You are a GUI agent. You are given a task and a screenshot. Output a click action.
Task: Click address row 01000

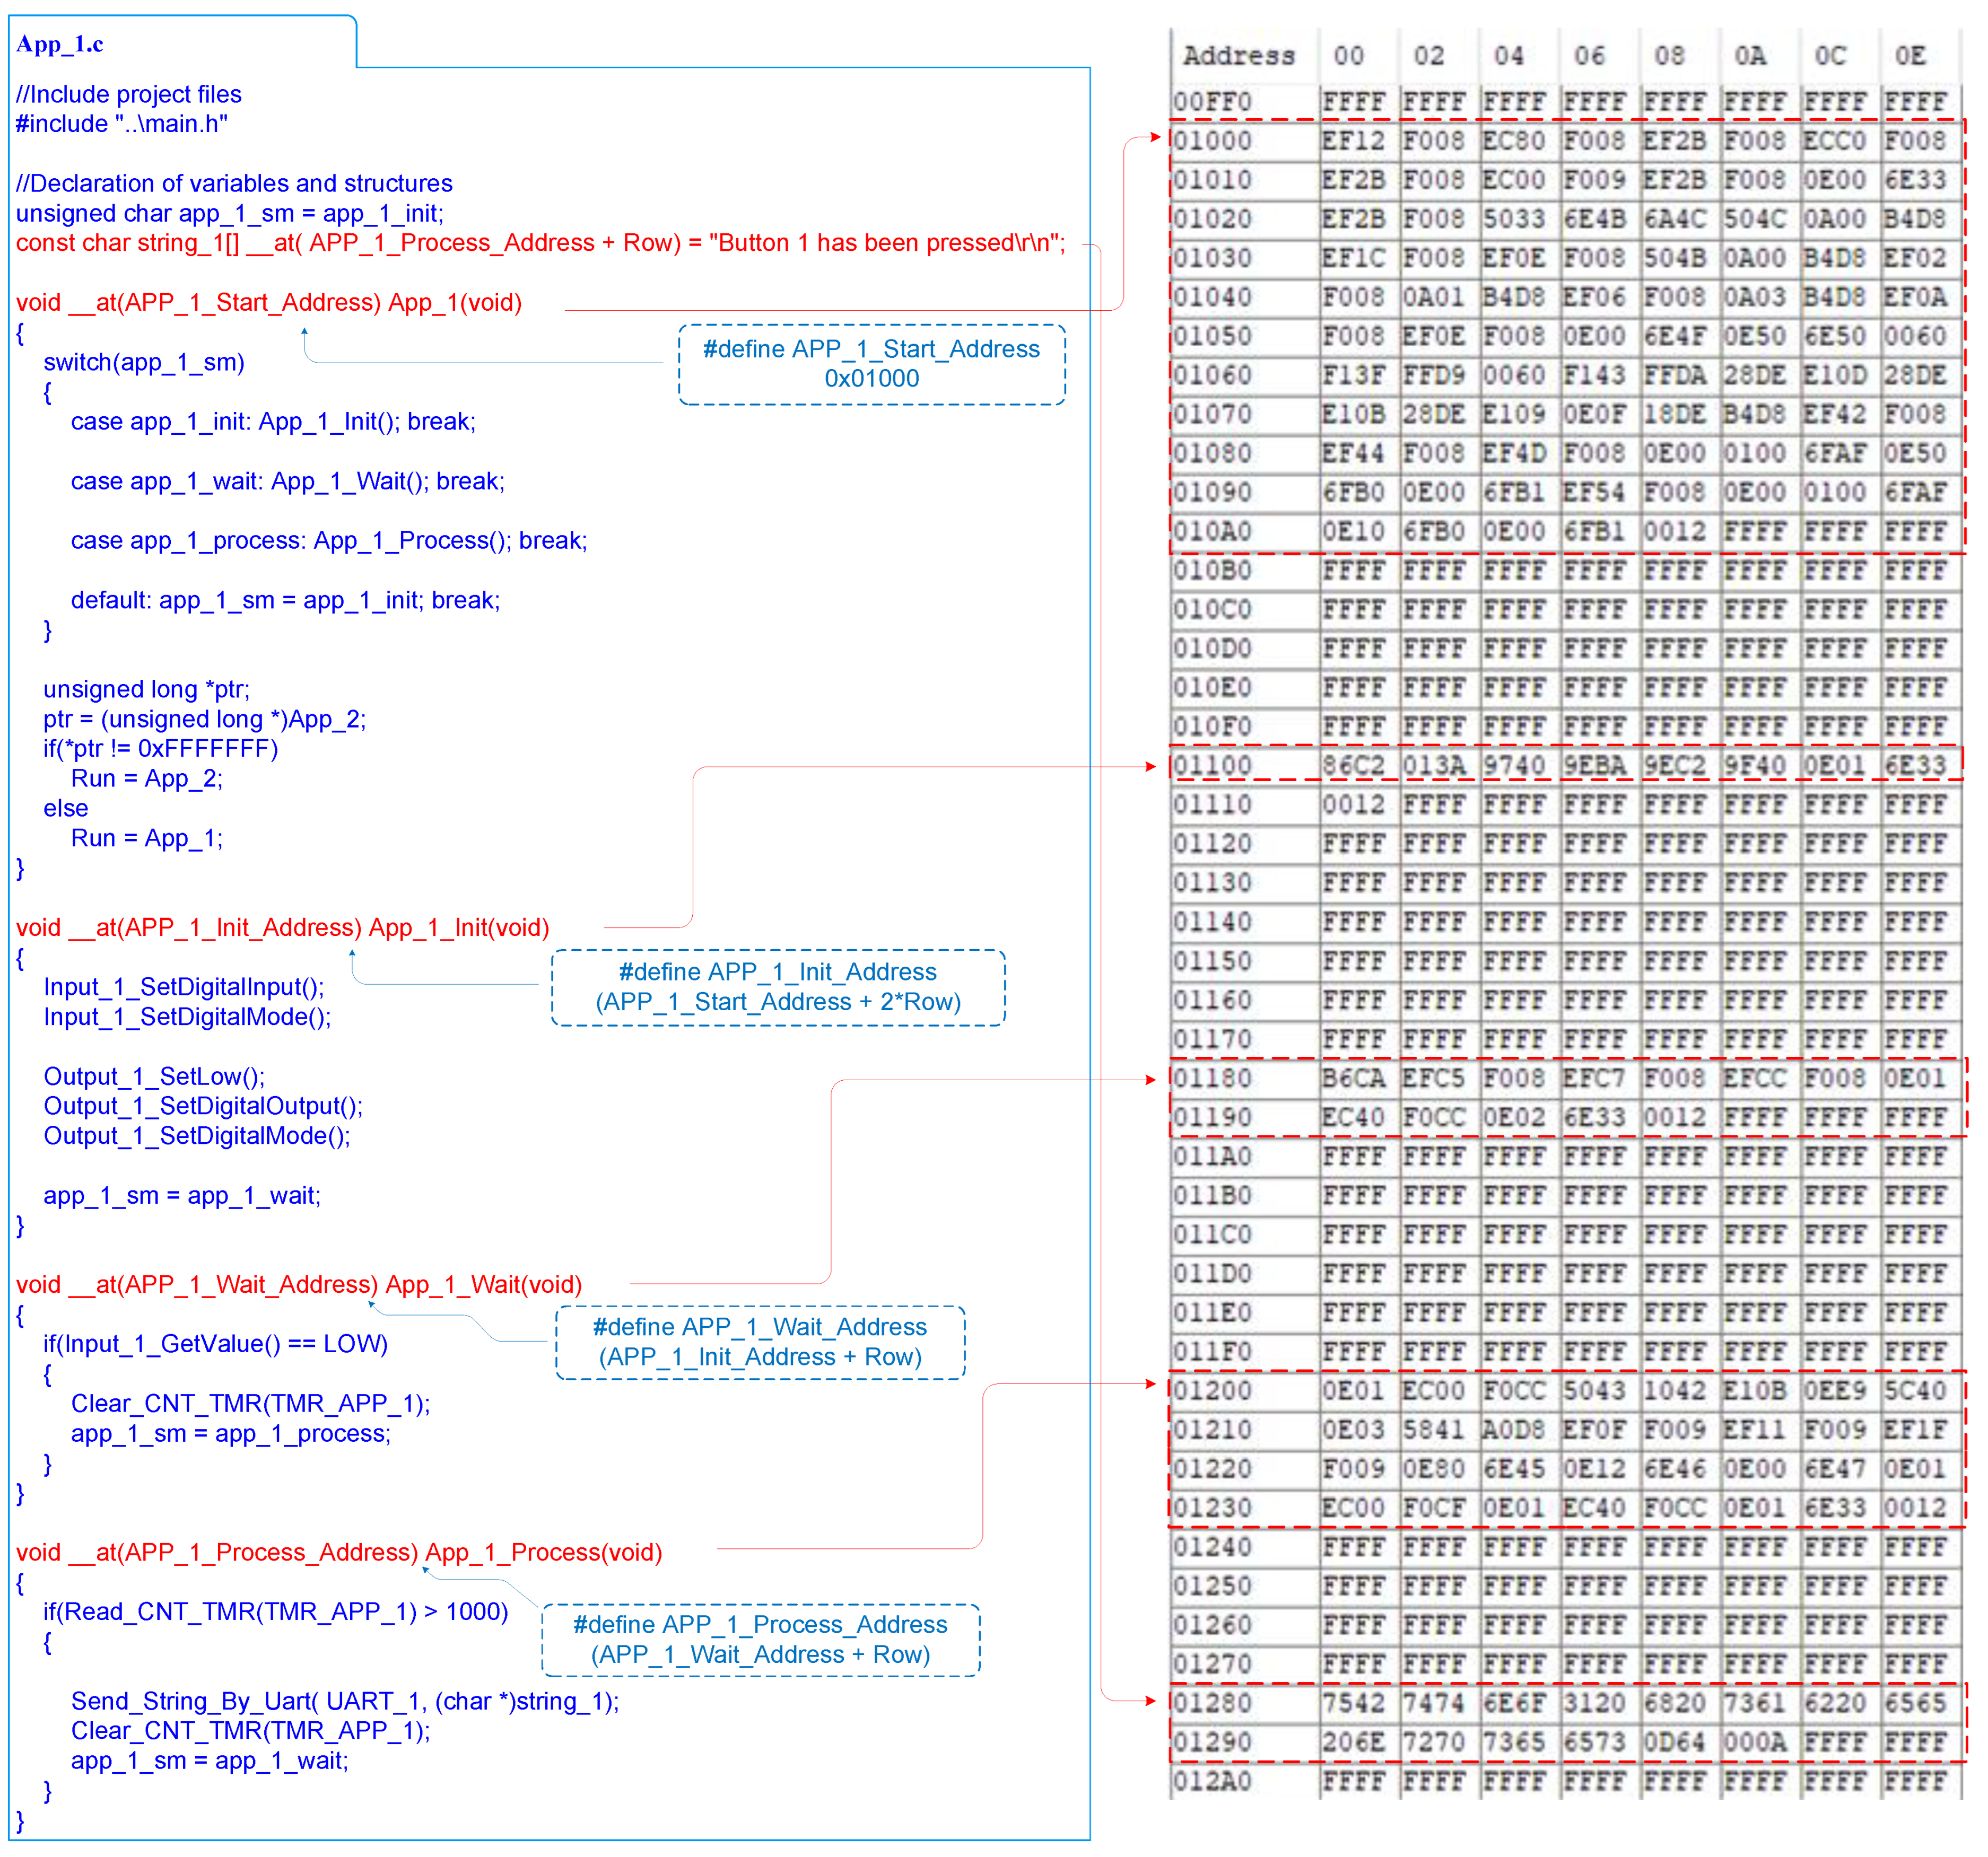coord(1212,141)
